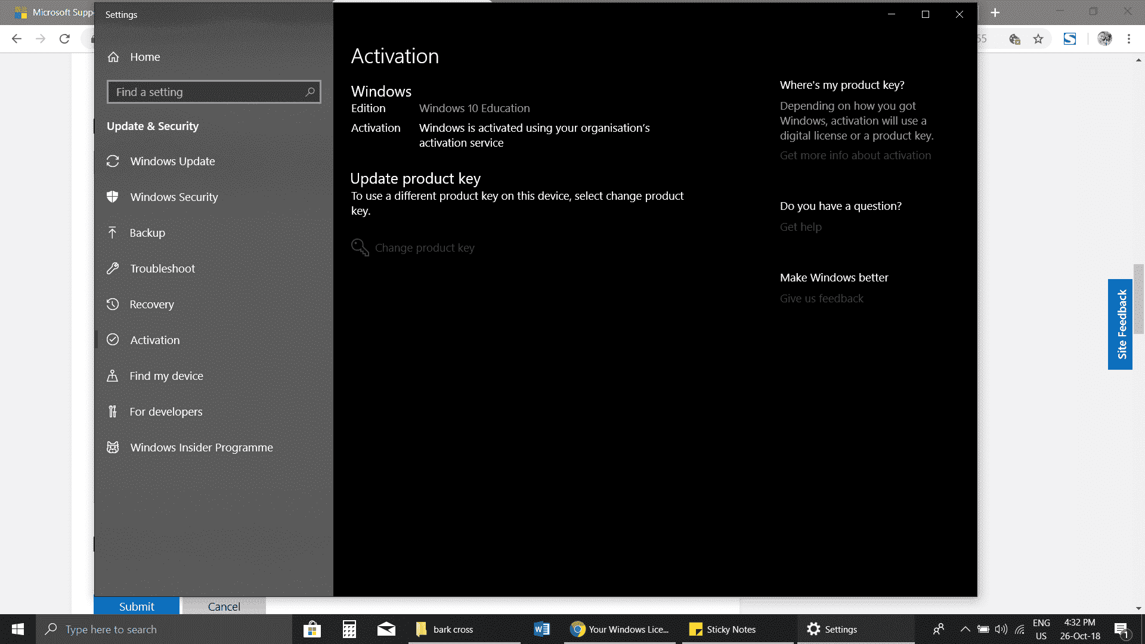The image size is (1145, 644).
Task: Select Activation in sidebar
Action: pyautogui.click(x=213, y=340)
